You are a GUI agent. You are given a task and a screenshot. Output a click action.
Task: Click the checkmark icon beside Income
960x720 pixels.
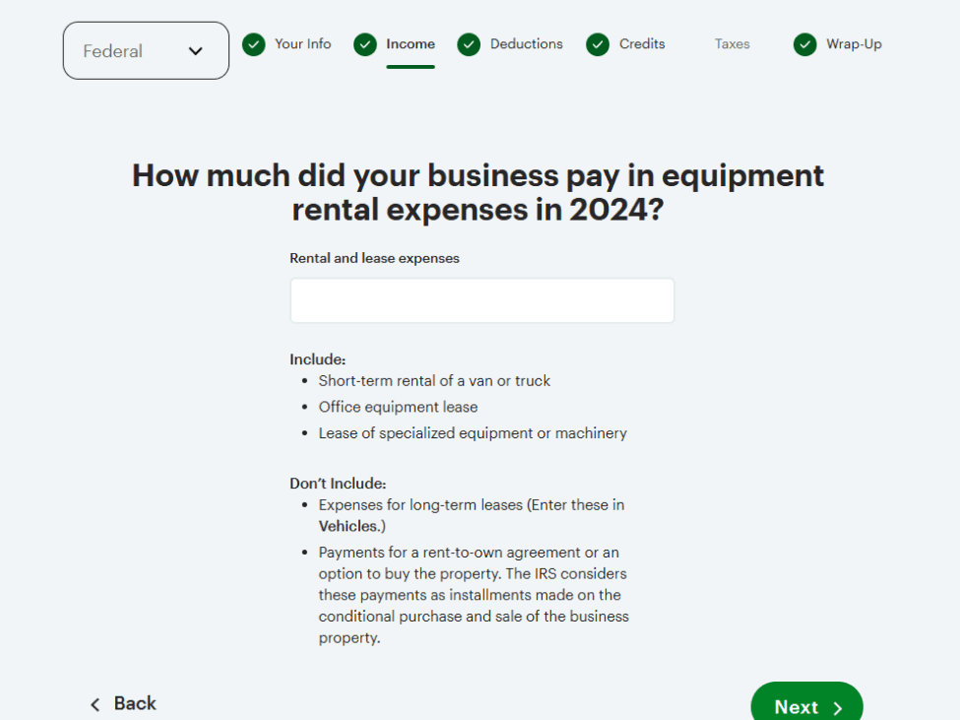click(365, 44)
